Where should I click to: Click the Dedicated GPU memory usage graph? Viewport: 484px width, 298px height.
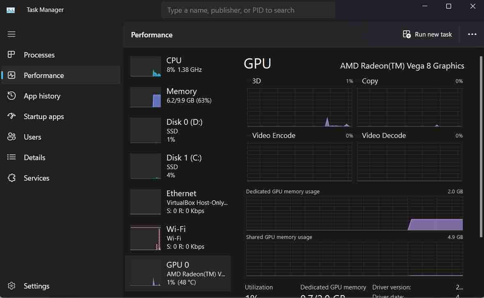coord(354,213)
